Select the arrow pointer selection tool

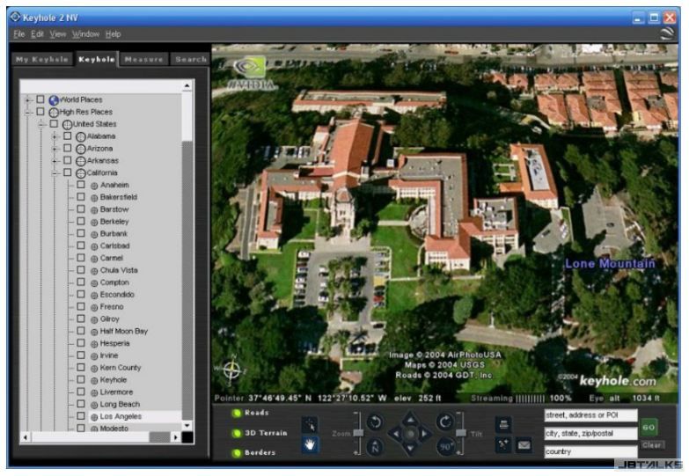[310, 425]
